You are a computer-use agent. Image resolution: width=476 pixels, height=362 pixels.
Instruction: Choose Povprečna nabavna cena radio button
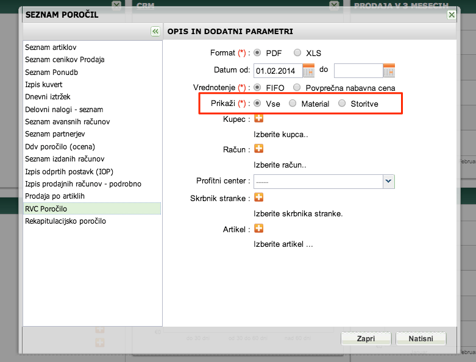297,88
